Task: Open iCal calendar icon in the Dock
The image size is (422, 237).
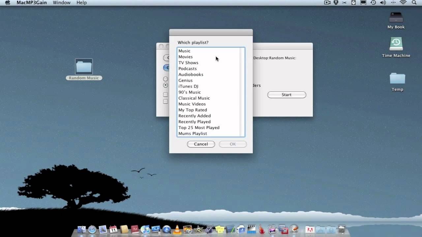Action: point(113,229)
